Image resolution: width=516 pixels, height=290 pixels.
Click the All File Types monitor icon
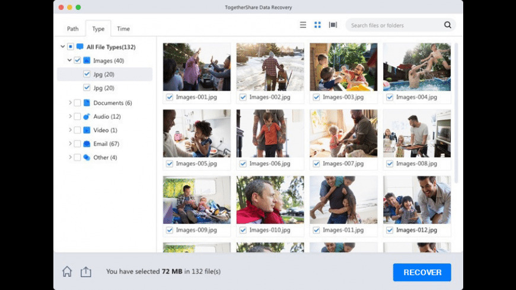(x=80, y=47)
